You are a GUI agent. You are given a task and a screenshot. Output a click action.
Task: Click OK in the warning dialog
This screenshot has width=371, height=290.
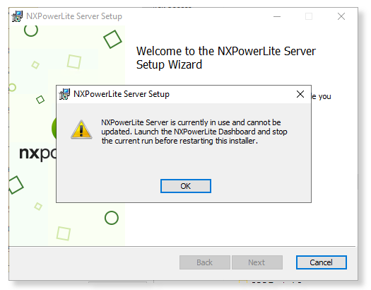tap(185, 186)
